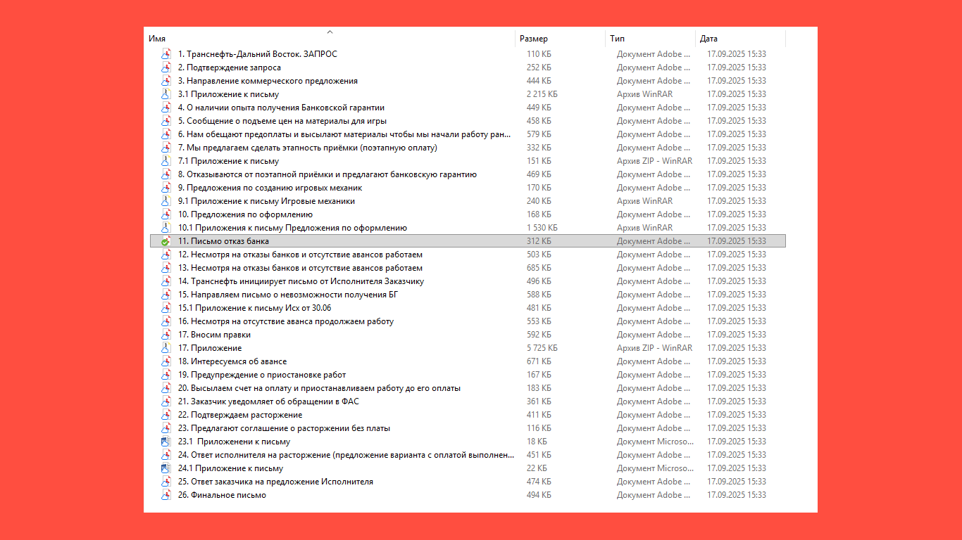Select file name "6. Нам обещают предоплаты и высылают материалы"
The height and width of the screenshot is (540, 962).
344,134
